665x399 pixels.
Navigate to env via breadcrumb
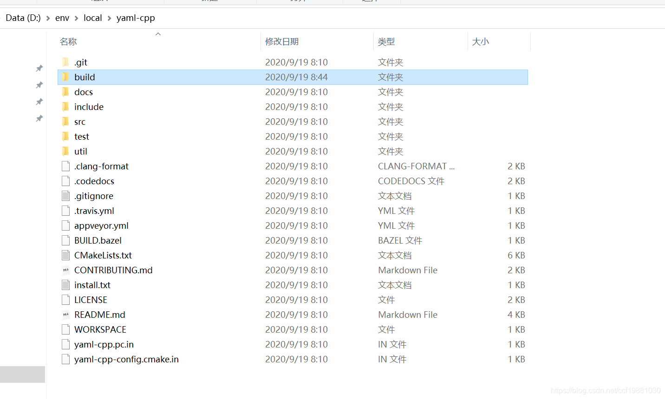tap(62, 18)
